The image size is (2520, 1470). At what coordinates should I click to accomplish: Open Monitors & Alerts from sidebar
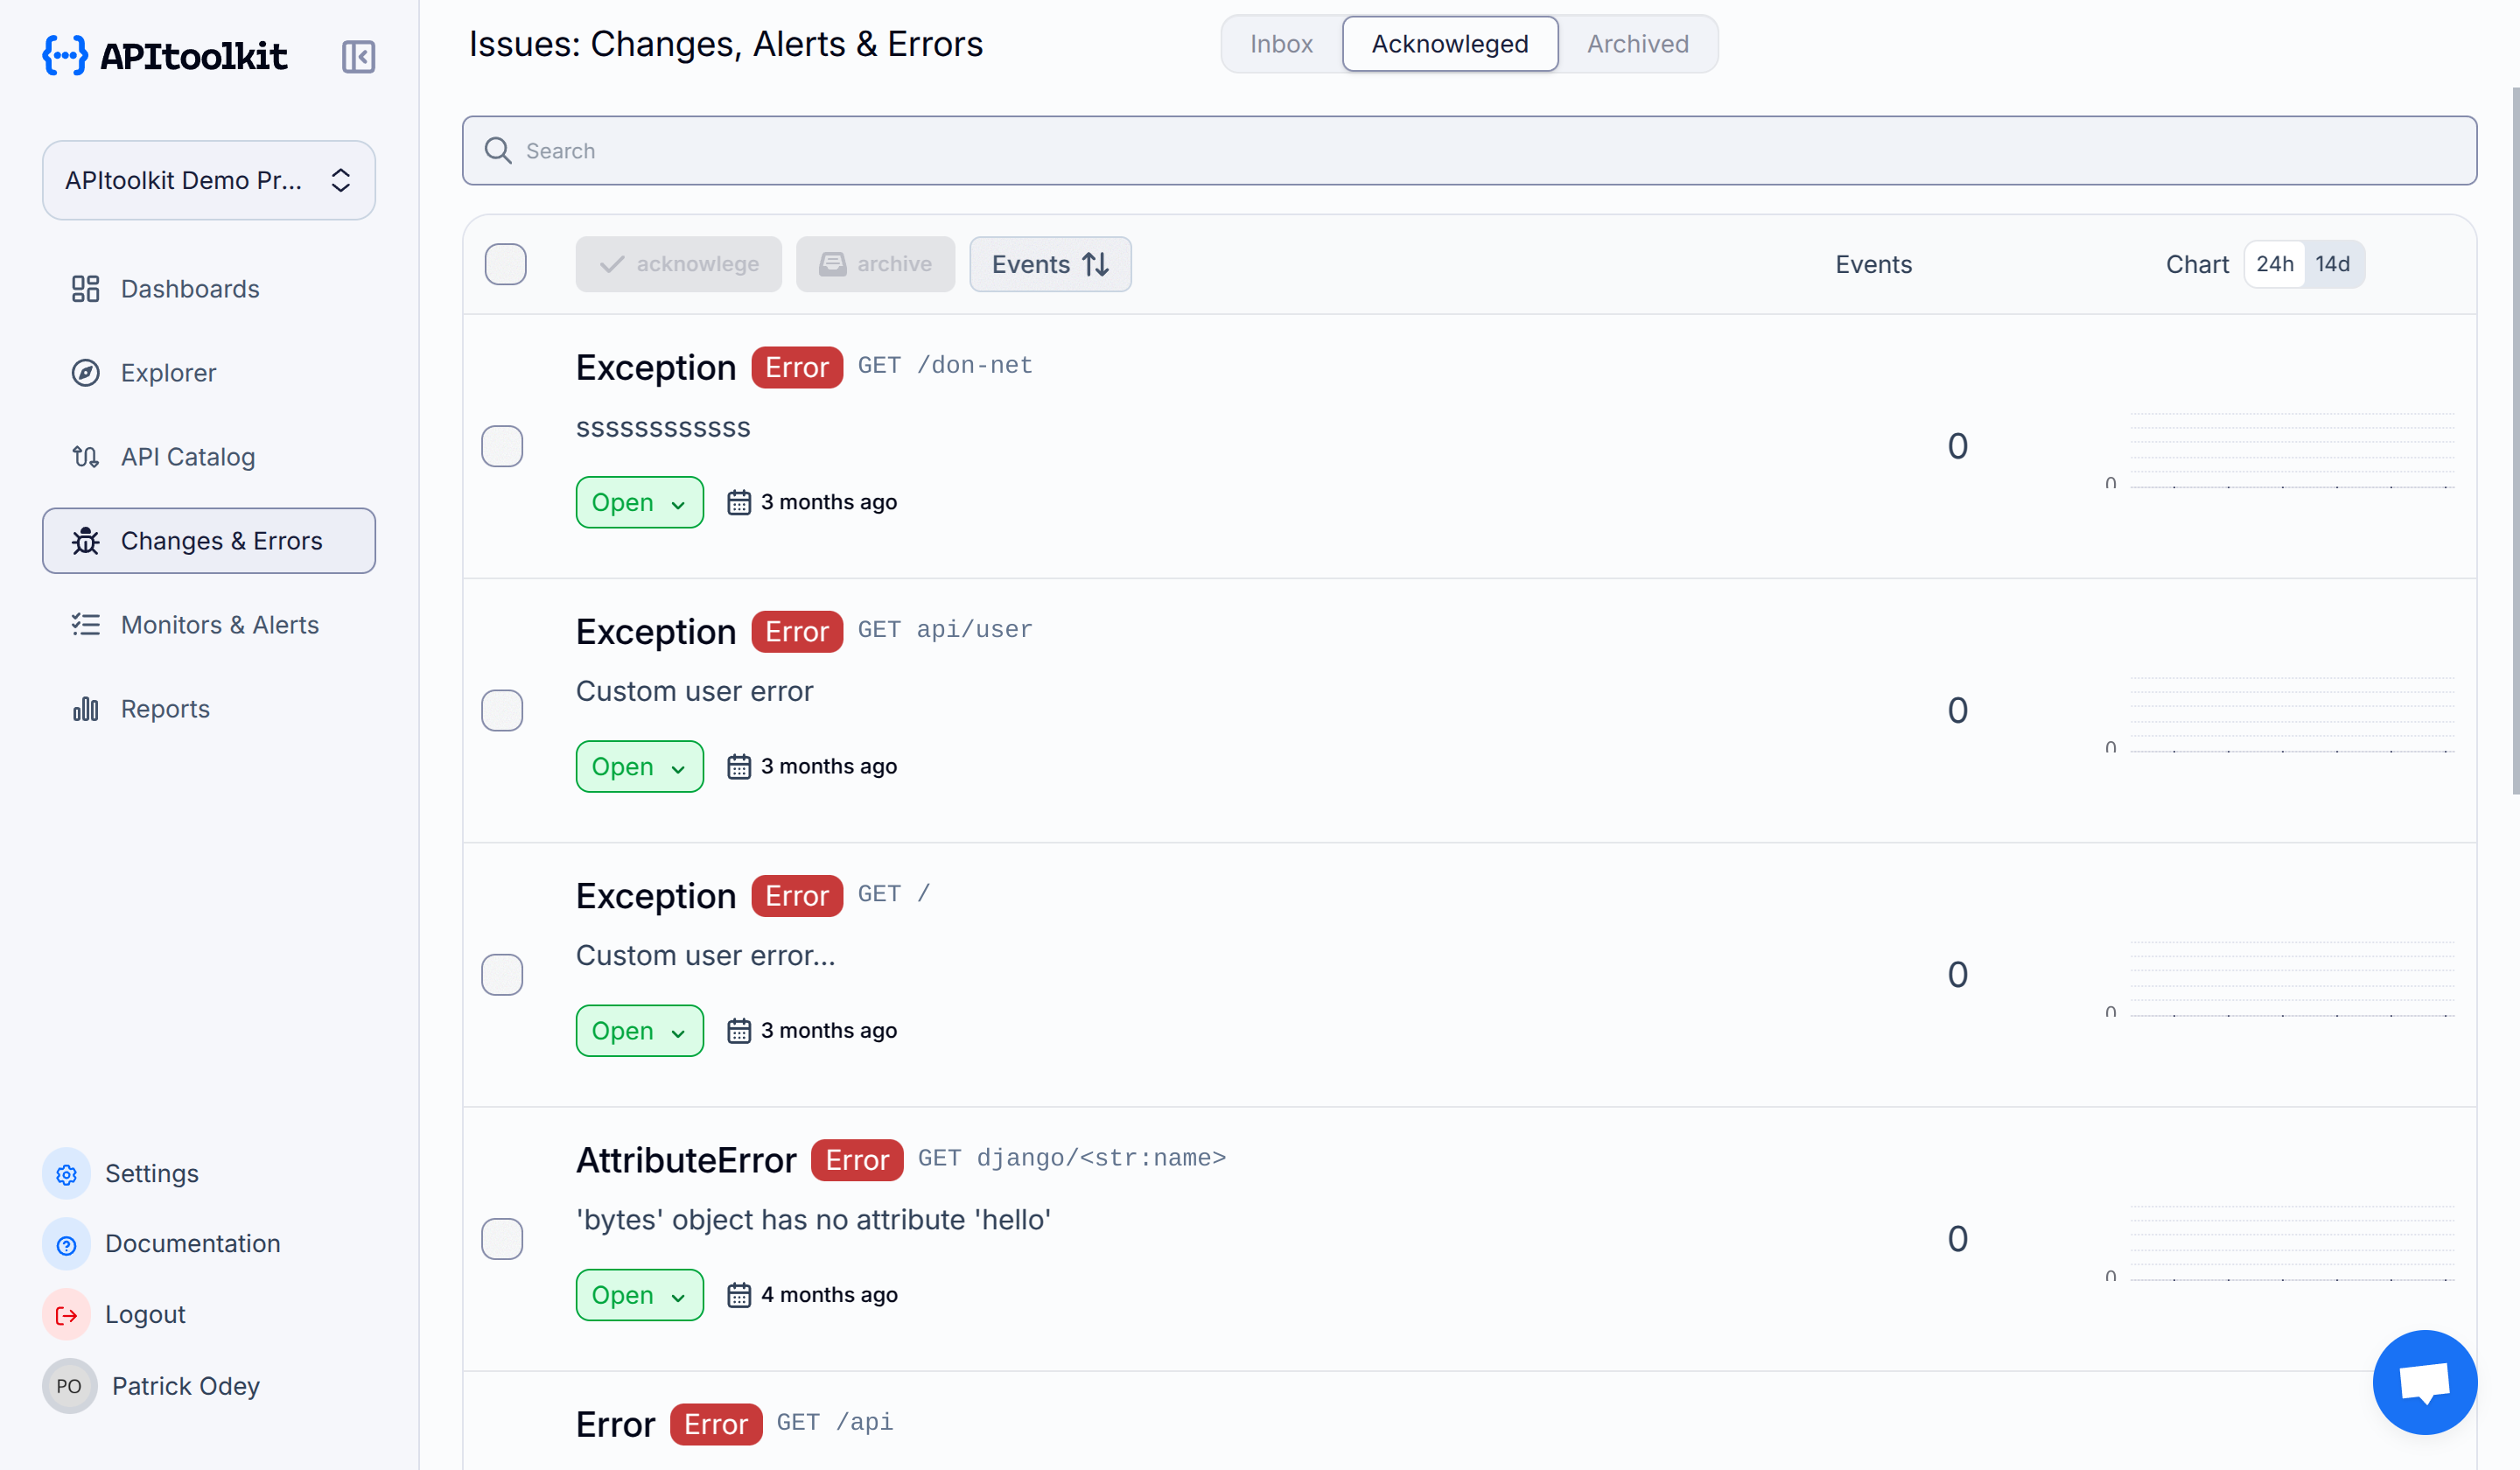tap(219, 624)
